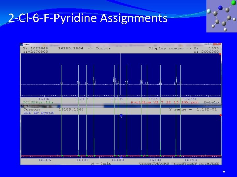
Task: Click the molecule model thumbnail in slide corner
Action: coord(222,16)
